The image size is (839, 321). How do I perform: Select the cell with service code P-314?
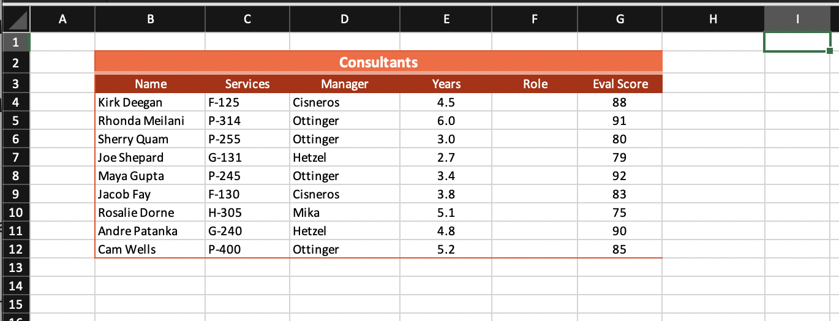coord(247,121)
